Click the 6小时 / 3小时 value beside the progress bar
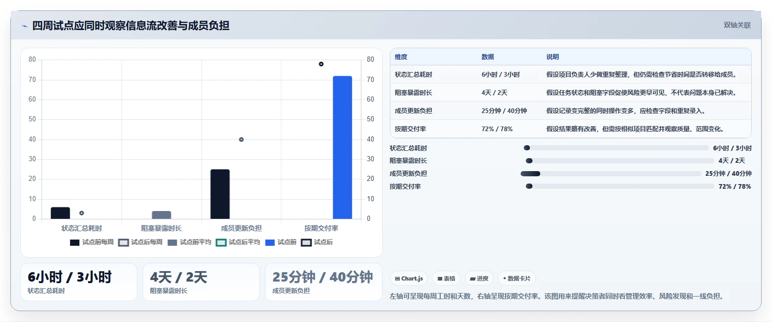 (x=732, y=148)
